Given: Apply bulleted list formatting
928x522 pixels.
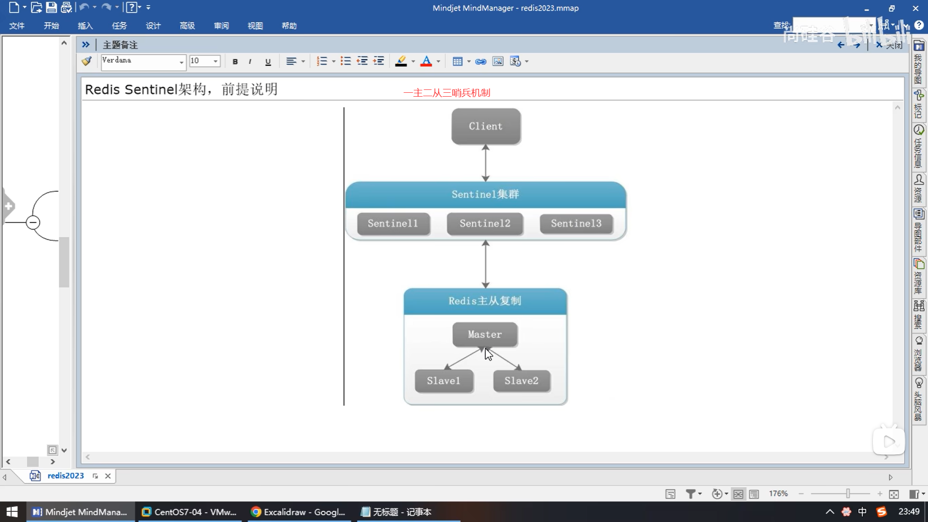Looking at the screenshot, I should [346, 61].
